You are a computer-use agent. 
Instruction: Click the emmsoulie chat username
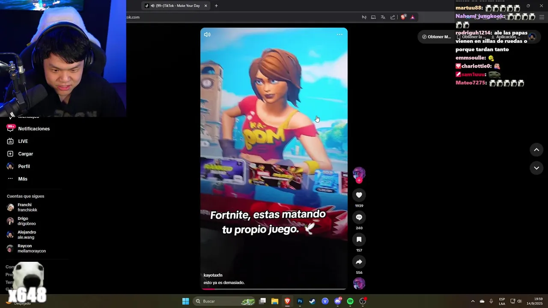tap(471, 58)
